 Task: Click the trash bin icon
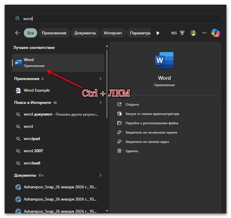click(119, 151)
